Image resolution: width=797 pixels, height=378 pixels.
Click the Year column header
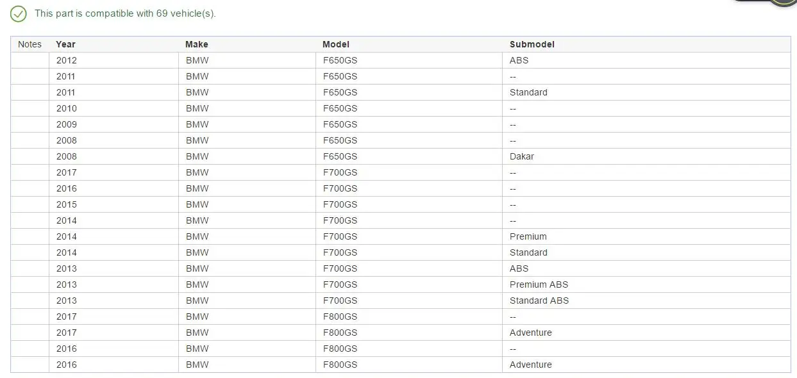(65, 44)
